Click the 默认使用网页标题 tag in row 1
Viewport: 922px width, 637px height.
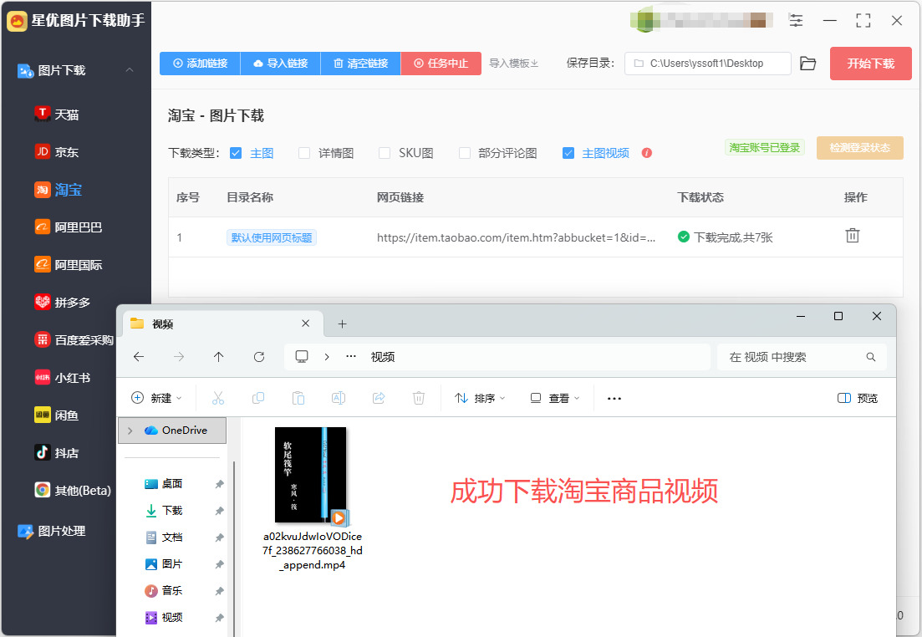[x=271, y=237]
